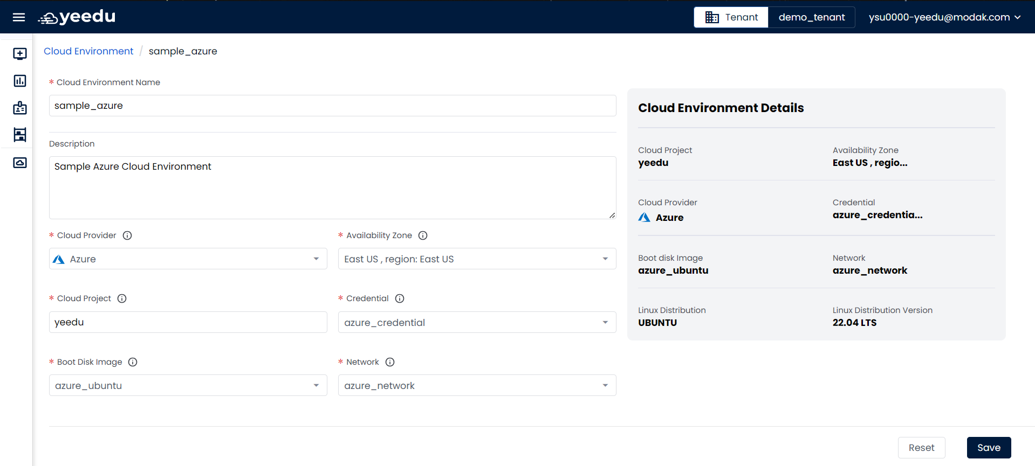Open the dashboard chart sidebar icon
Viewport: 1035px width, 466px height.
20,81
